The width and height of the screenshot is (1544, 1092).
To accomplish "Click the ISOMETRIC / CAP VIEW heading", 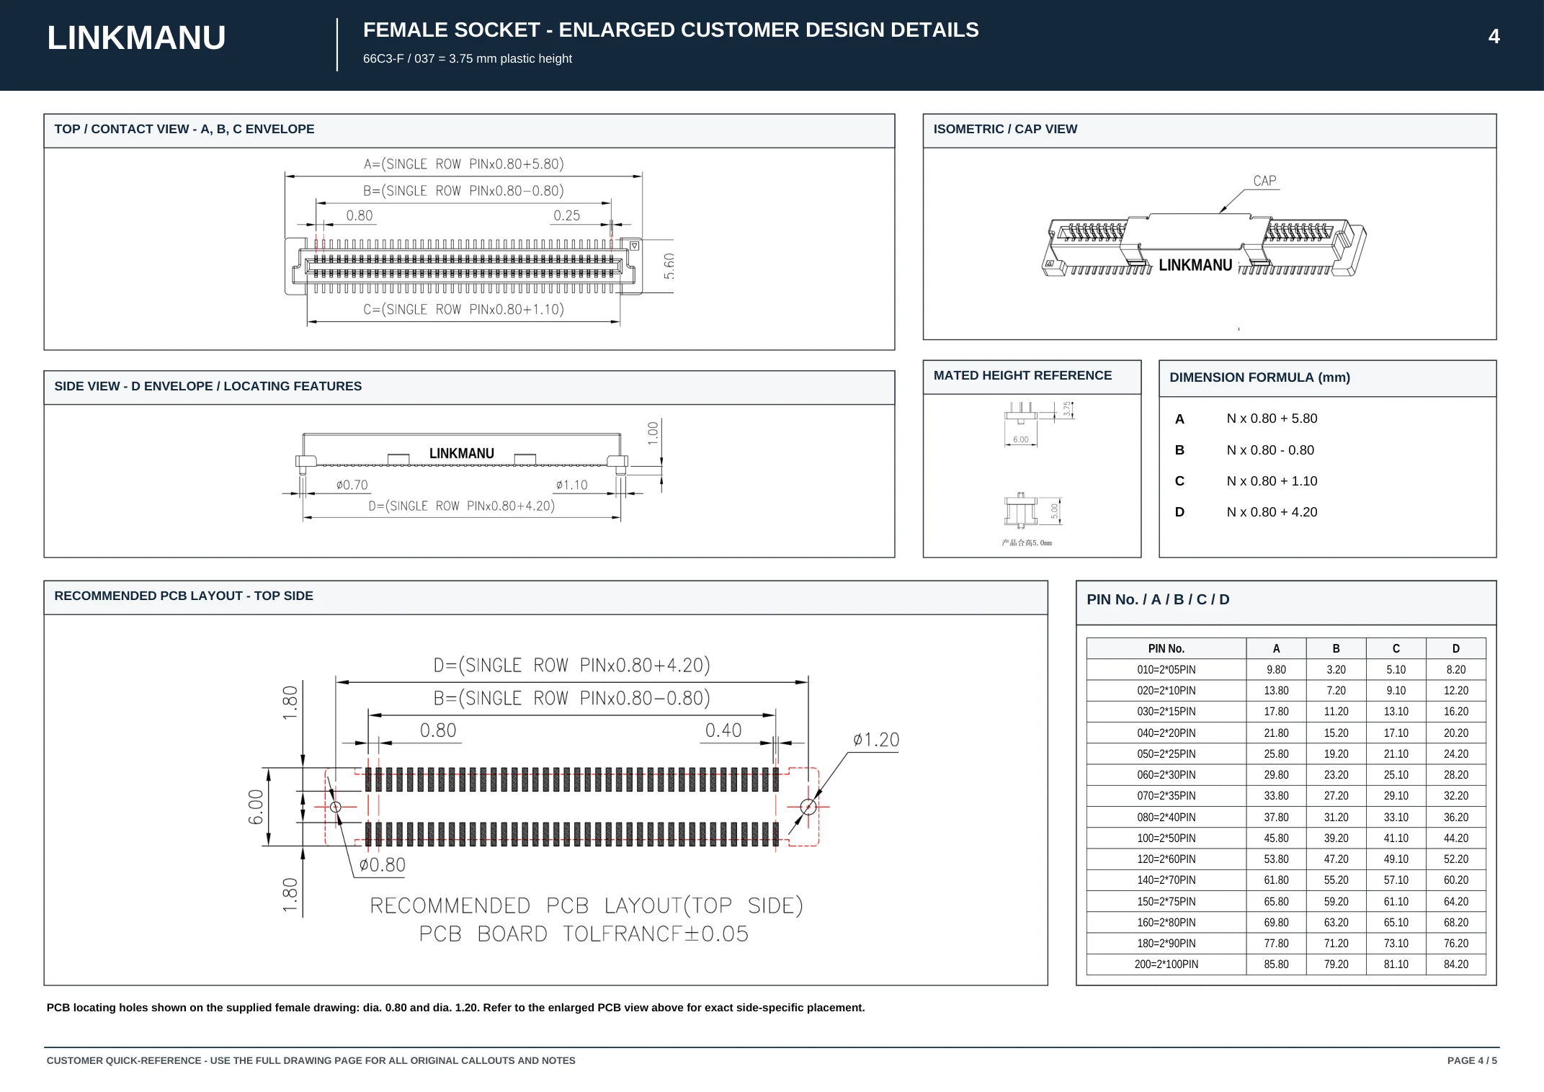I will click(1005, 130).
